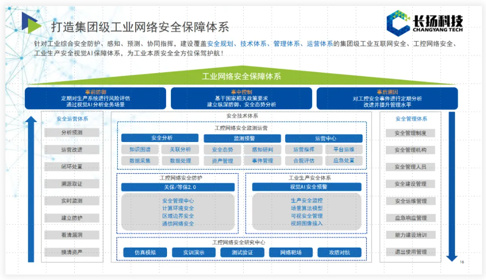Open the 运营体系 blue link text

click(320, 44)
